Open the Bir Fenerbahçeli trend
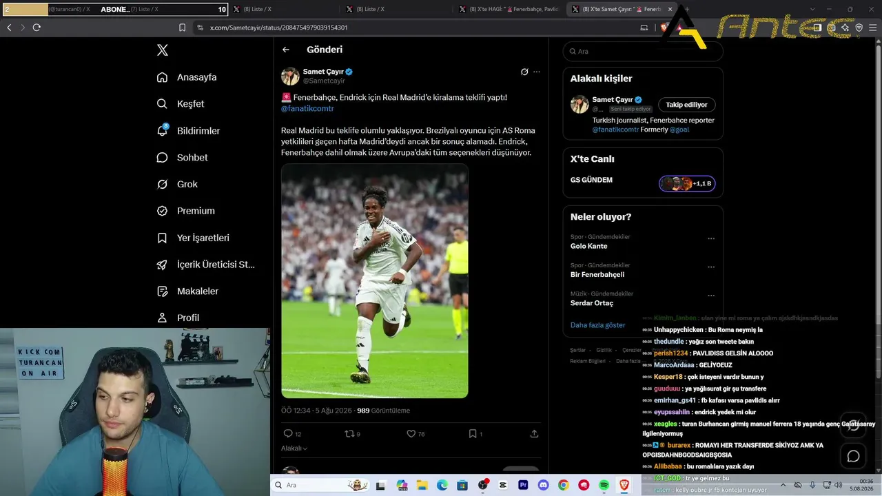 coord(597,274)
